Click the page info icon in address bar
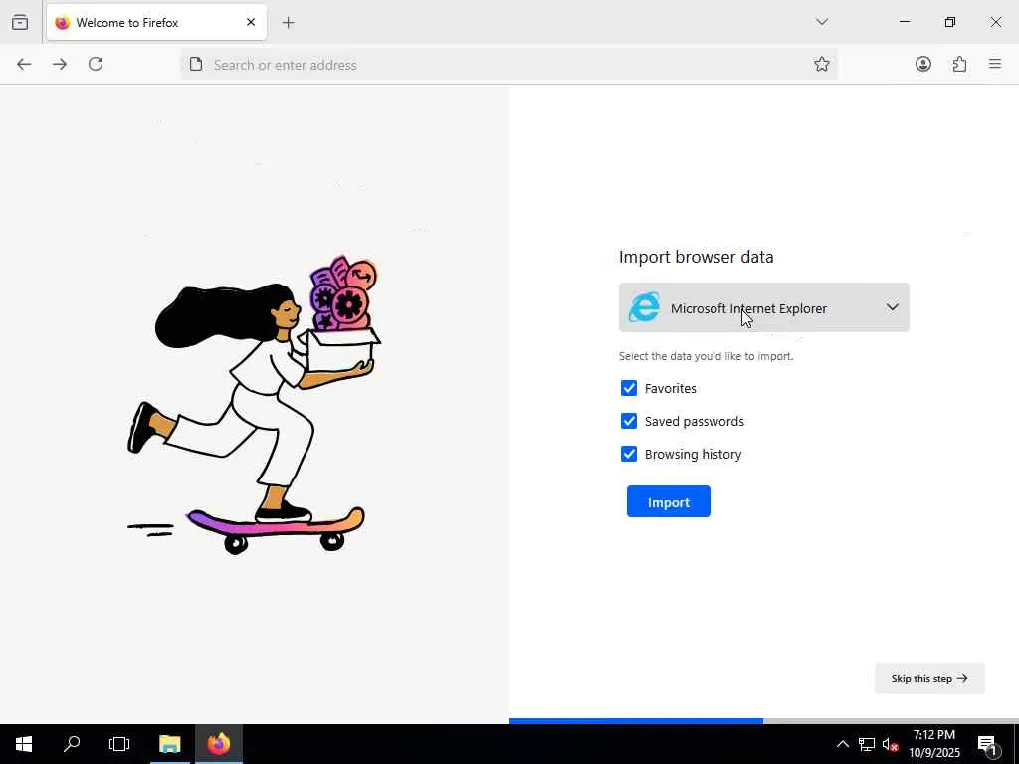The image size is (1019, 764). point(196,64)
